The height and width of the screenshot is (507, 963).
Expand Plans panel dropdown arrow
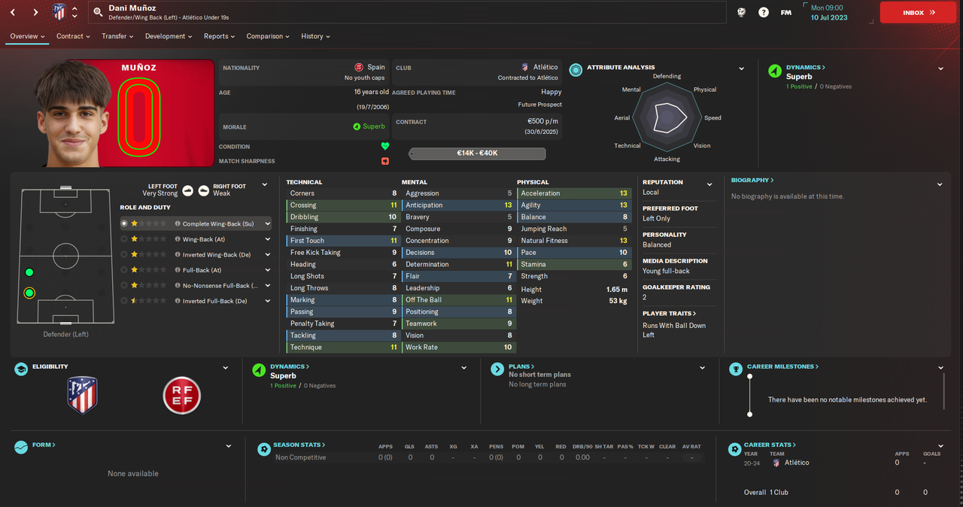[702, 368]
